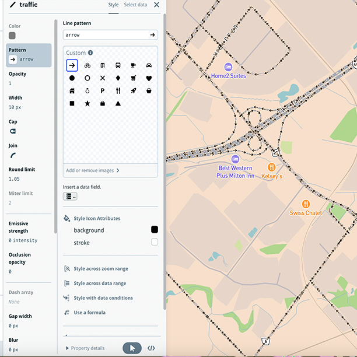Choose the triangle pattern icon
357x357 pixels.
coord(118,104)
